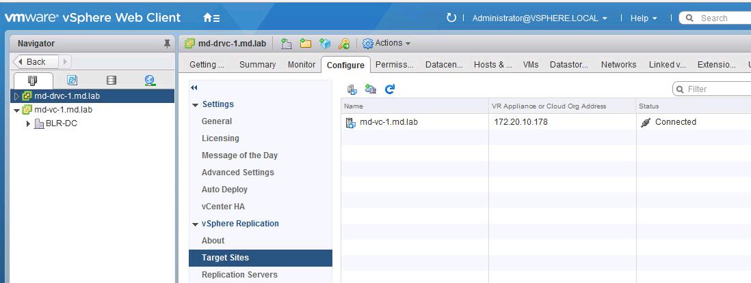Screen dimensions: 751x283
Task: Open vCenter HA settings
Action: click(x=223, y=207)
